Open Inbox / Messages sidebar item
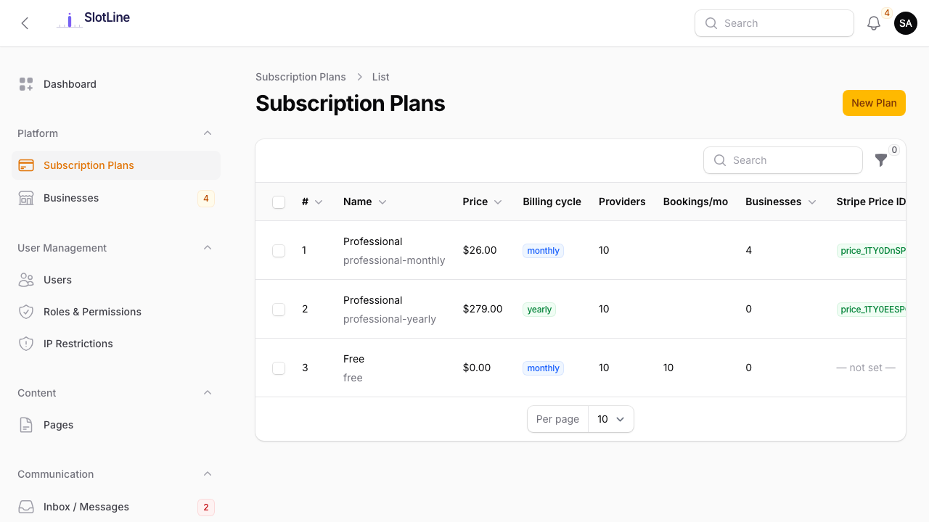Image resolution: width=929 pixels, height=522 pixels. (x=116, y=507)
